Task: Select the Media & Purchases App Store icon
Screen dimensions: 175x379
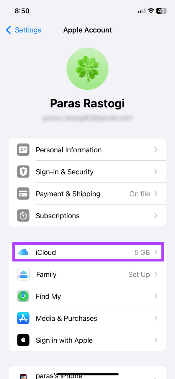Action: coord(23,318)
